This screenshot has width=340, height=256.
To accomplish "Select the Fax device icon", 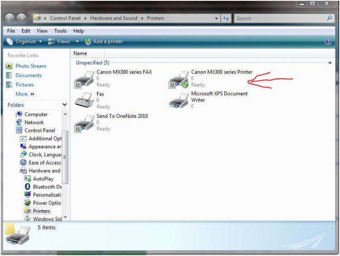I will pos(84,100).
